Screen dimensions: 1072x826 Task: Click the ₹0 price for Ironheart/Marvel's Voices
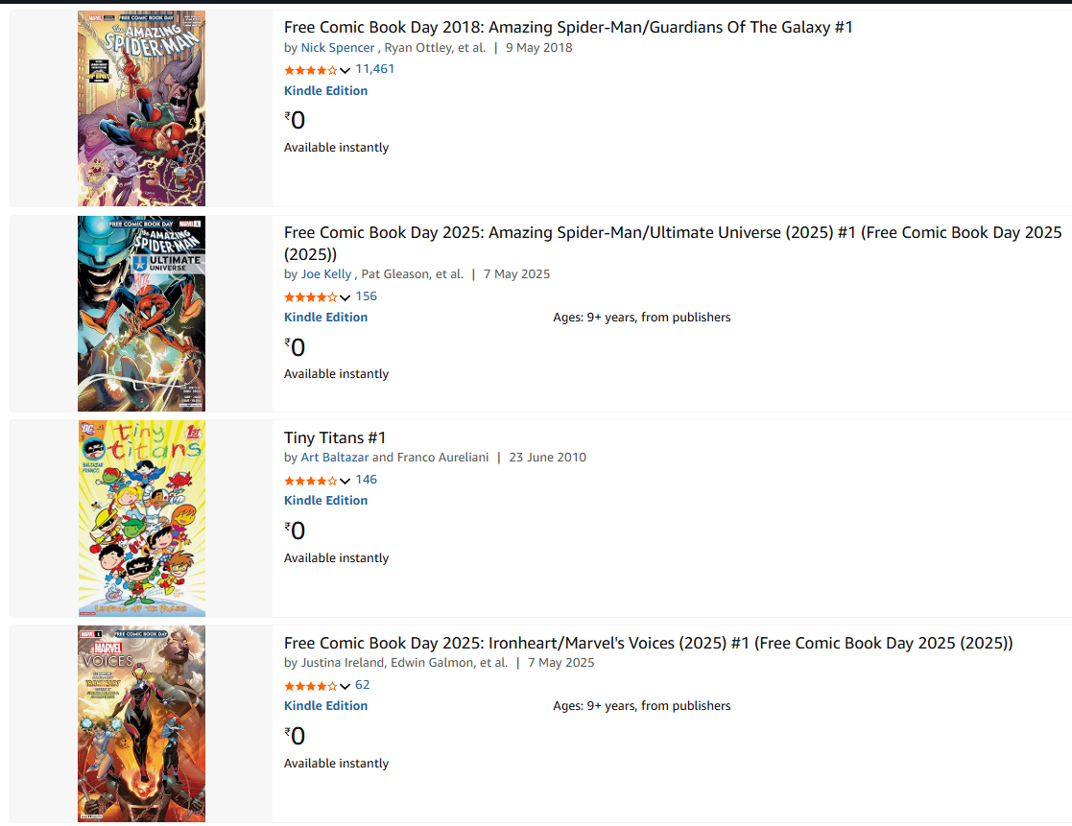coord(295,736)
